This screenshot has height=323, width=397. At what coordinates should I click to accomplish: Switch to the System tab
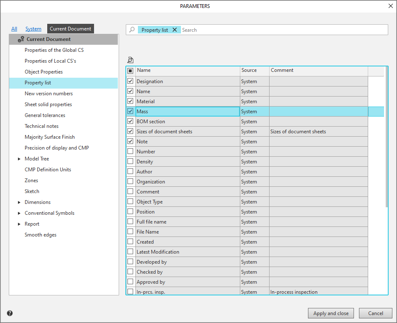33,29
